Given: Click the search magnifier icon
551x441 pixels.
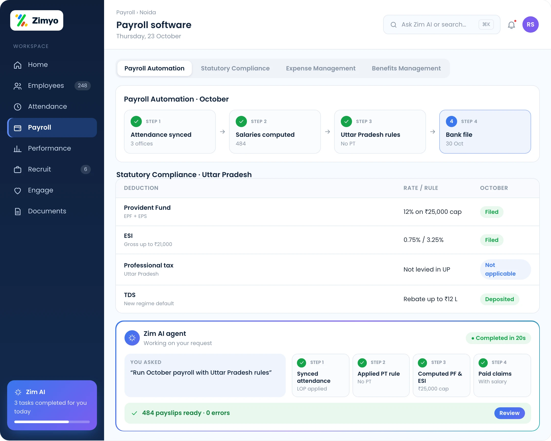Looking at the screenshot, I should (x=394, y=25).
